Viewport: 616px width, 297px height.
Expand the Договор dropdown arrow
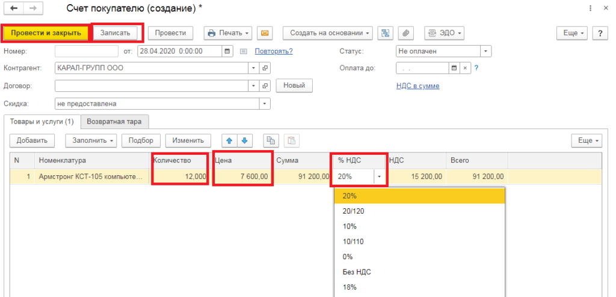click(254, 86)
